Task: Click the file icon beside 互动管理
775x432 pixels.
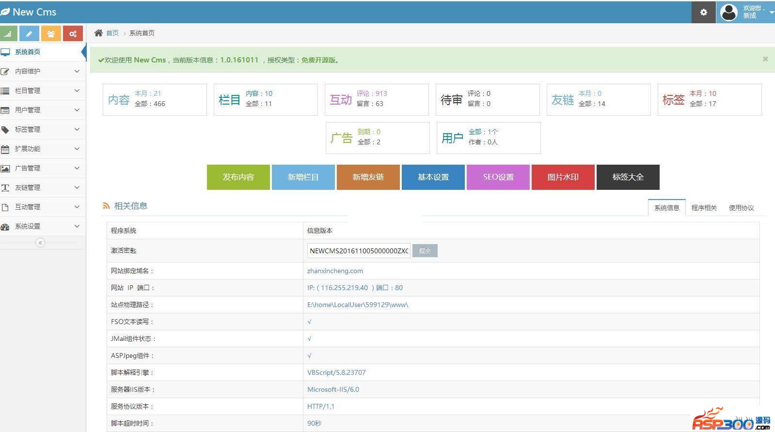Action: pyautogui.click(x=5, y=207)
